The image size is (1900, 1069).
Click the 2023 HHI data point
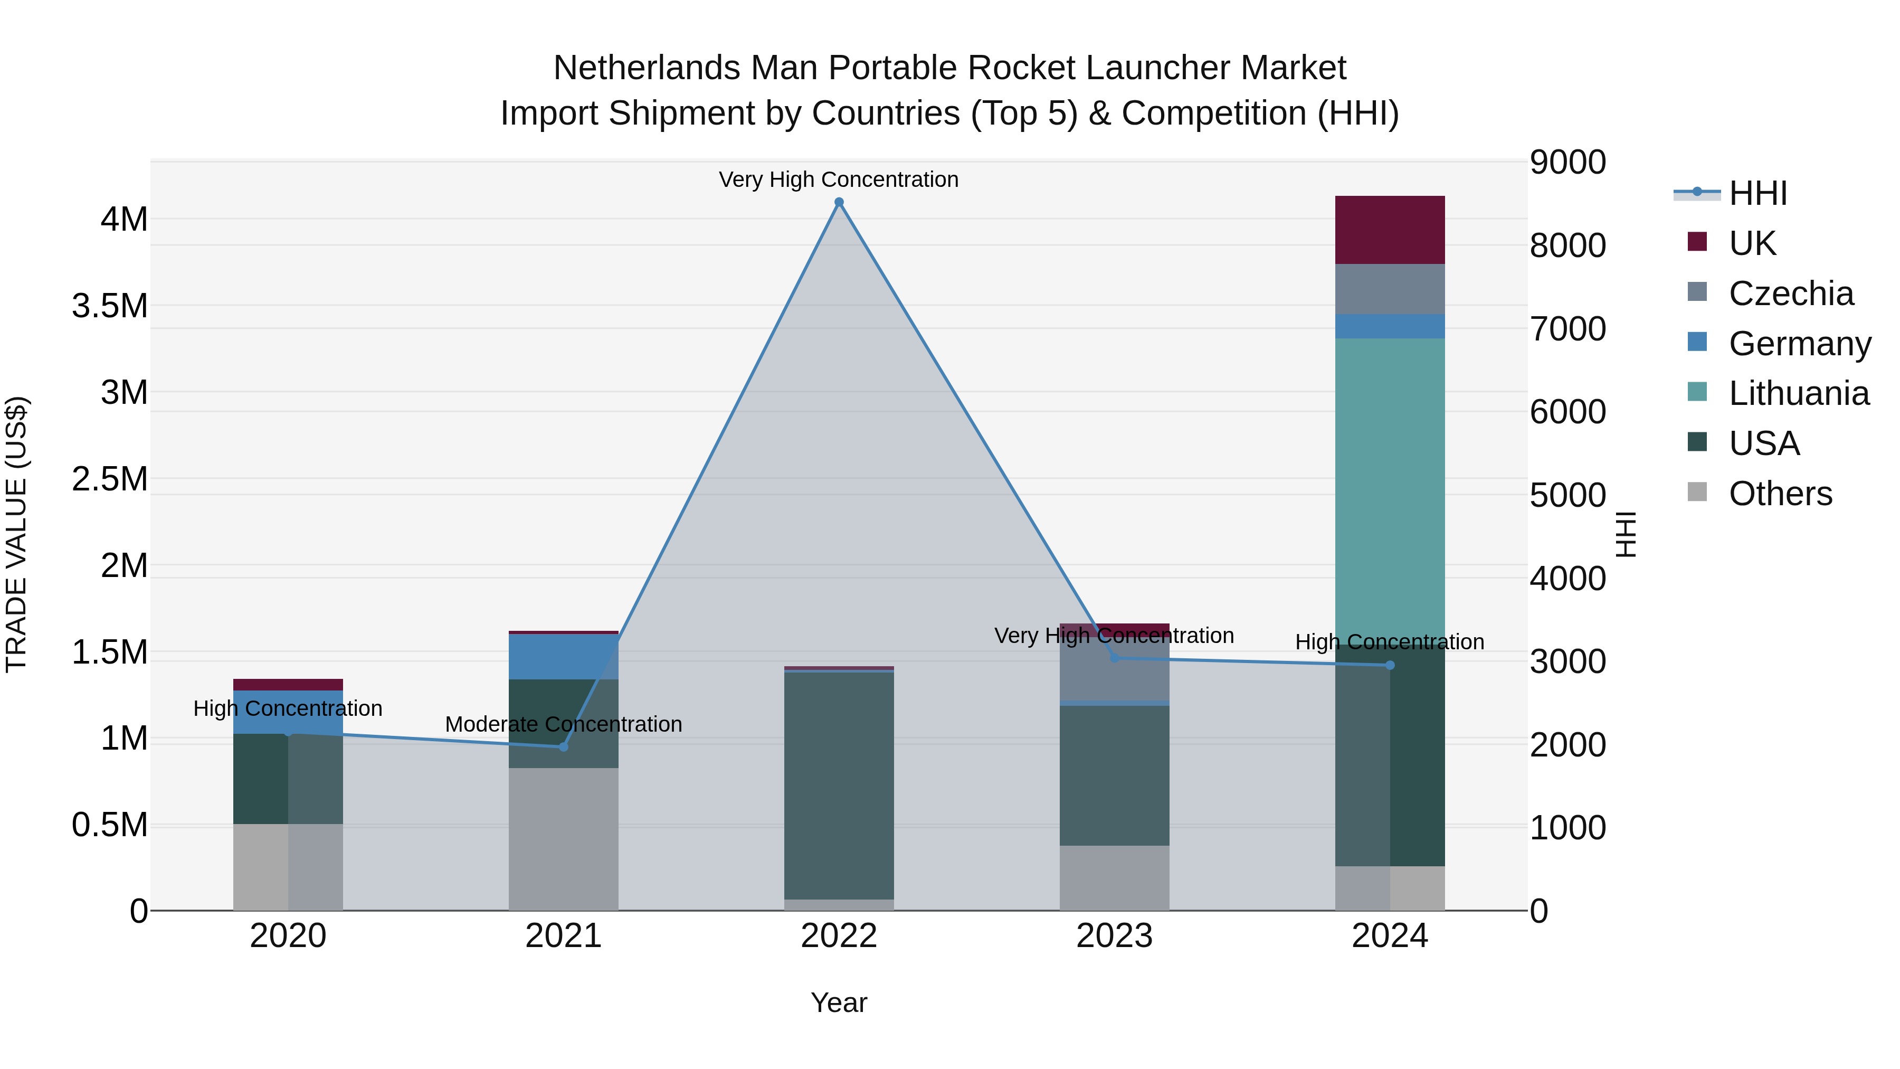1115,657
